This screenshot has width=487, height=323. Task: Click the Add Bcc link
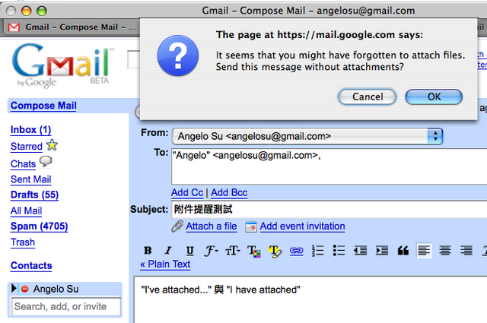[229, 193]
